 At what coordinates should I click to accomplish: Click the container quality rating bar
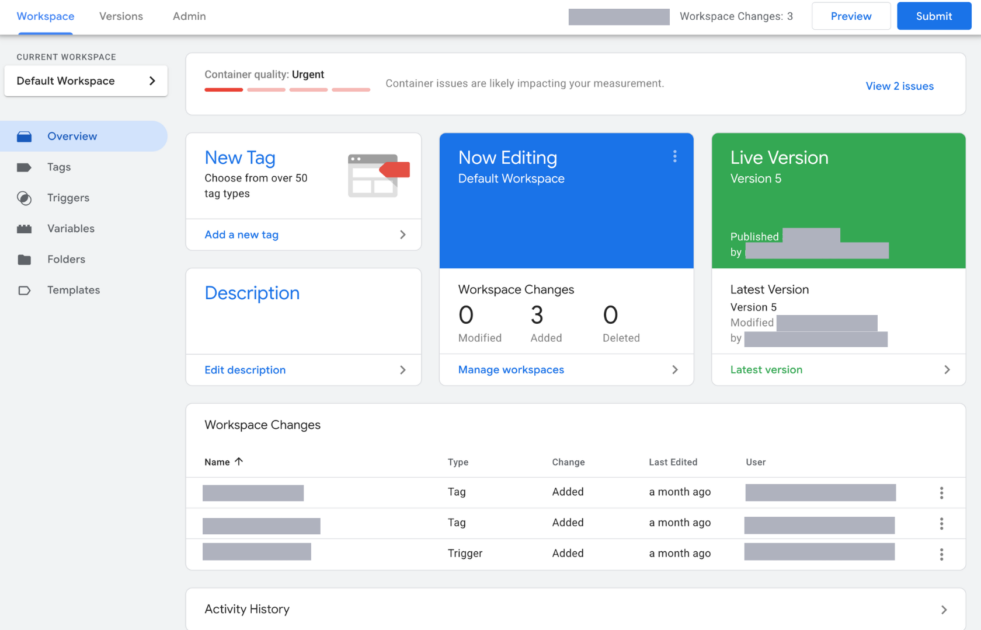coord(286,89)
